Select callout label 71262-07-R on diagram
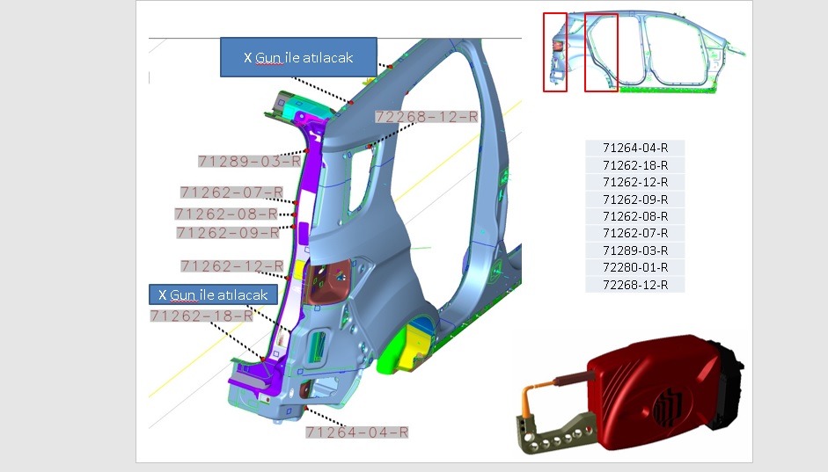828x472 pixels. (x=231, y=192)
